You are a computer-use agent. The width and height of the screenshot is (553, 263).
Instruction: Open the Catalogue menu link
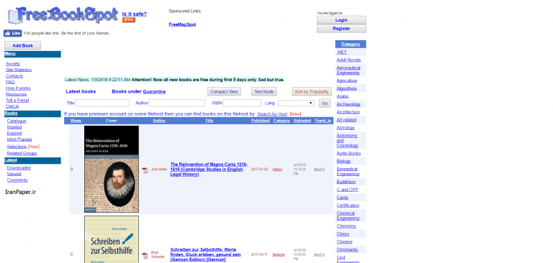point(17,121)
